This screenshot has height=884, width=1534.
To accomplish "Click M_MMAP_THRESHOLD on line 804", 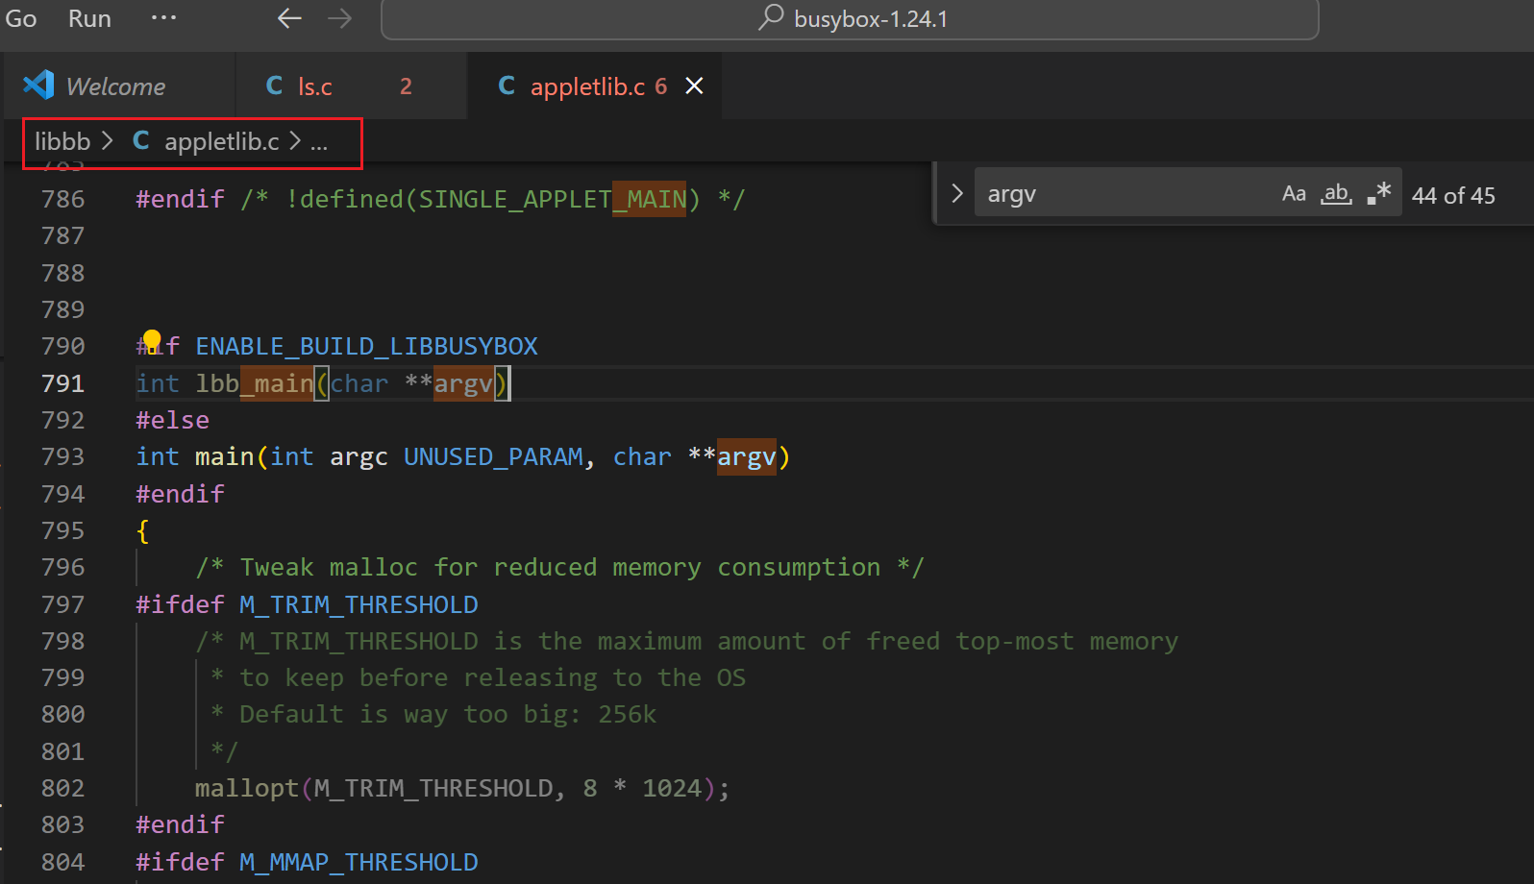I will pyautogui.click(x=359, y=862).
